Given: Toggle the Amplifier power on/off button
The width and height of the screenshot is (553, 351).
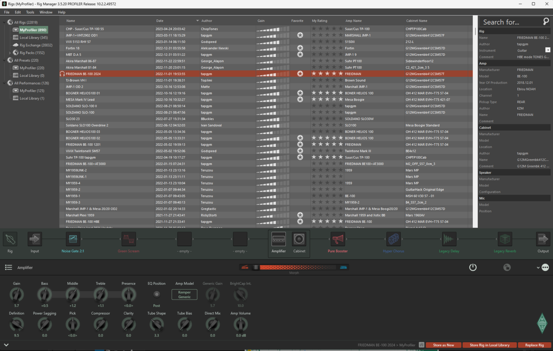Looking at the screenshot, I should pyautogui.click(x=473, y=267).
